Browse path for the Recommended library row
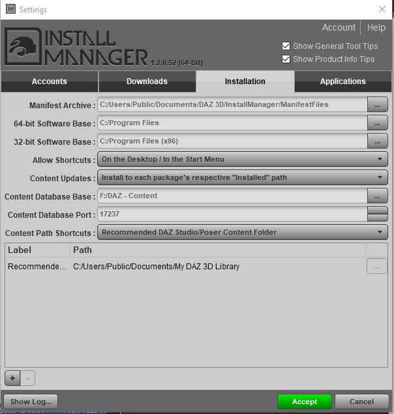Viewport: 394px width, 414px height. tap(377, 267)
